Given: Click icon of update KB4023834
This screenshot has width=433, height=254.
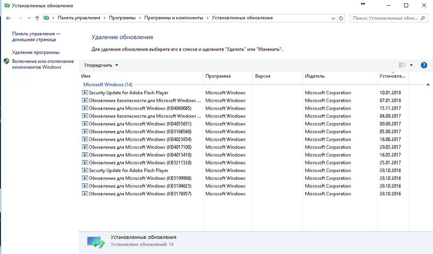Looking at the screenshot, I should click(x=85, y=139).
